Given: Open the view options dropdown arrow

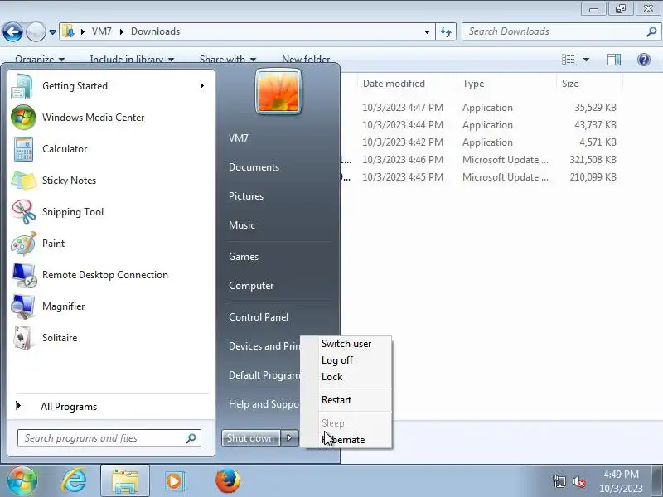Looking at the screenshot, I should point(587,60).
